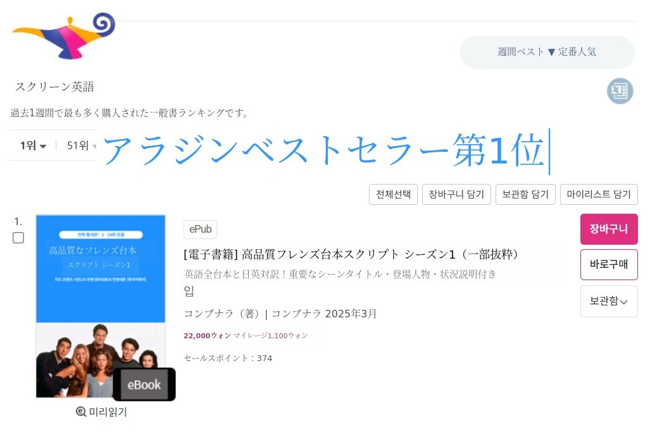Click the 보관함 담기 button
Screen dimensions: 650x435
[525, 195]
